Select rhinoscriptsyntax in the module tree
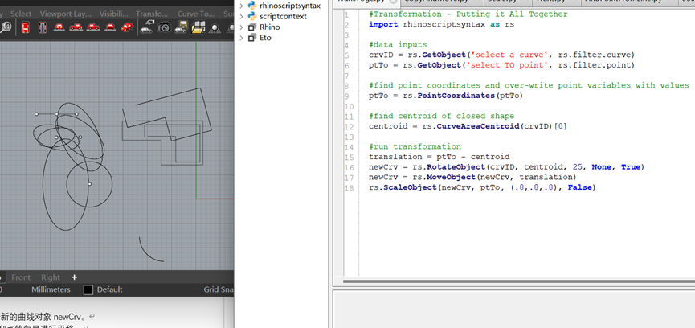Screen dimensions: 695x328 (290, 6)
